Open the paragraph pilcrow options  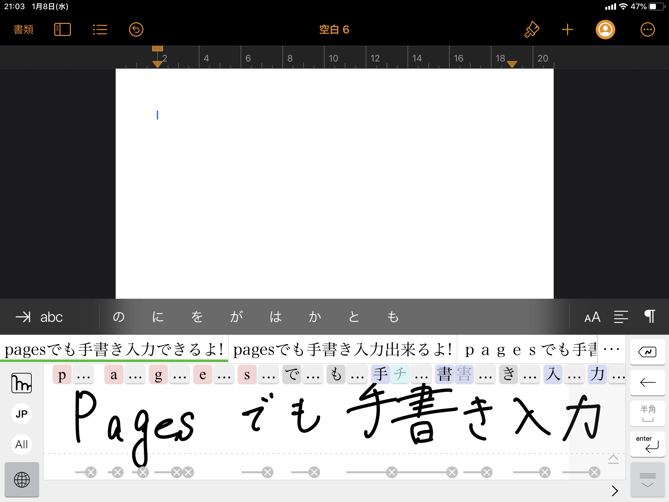(650, 316)
